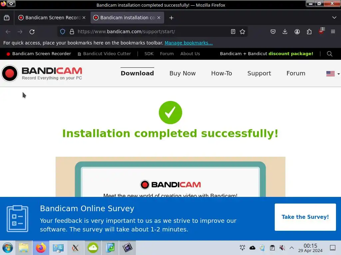Open the clipboard tray icon
The image size is (341, 255).
[272, 248]
